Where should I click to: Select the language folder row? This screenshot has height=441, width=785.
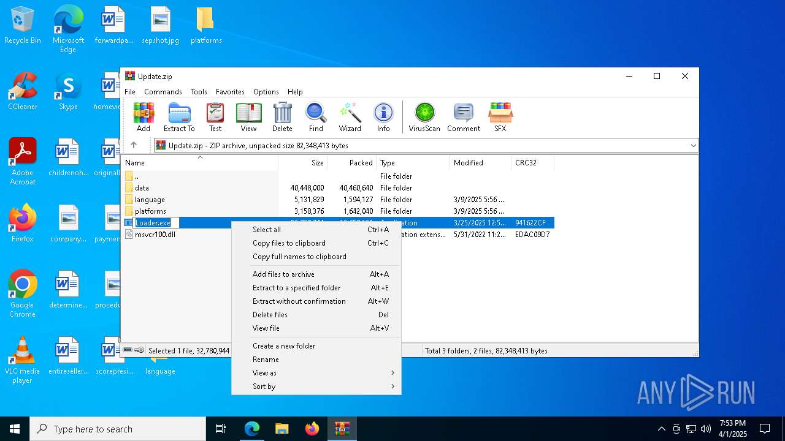click(338, 200)
